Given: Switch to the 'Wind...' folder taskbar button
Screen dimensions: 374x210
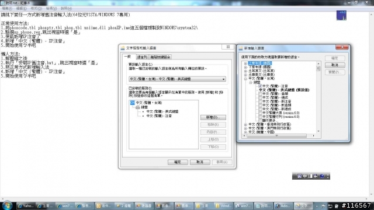Looking at the screenshot, I should (x=223, y=206).
